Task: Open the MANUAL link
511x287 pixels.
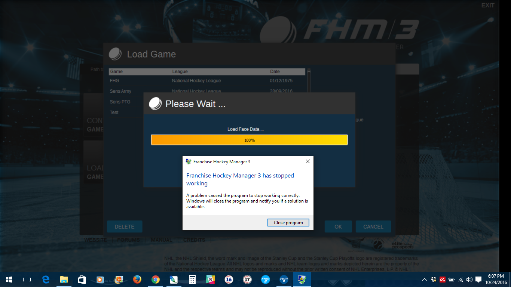Action: pyautogui.click(x=162, y=240)
